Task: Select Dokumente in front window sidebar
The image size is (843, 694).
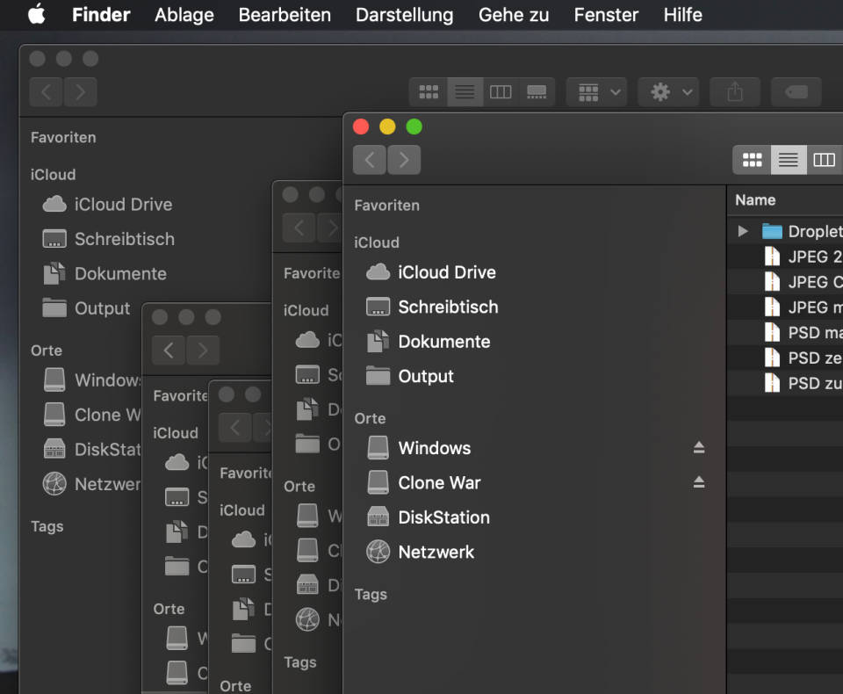Action: (428, 342)
